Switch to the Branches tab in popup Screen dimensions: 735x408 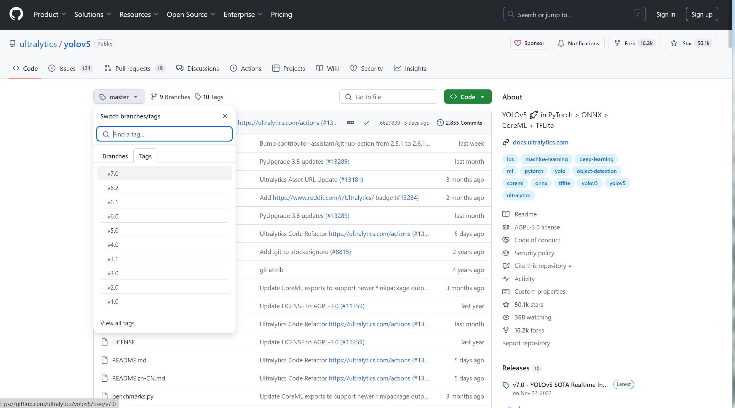(x=115, y=156)
